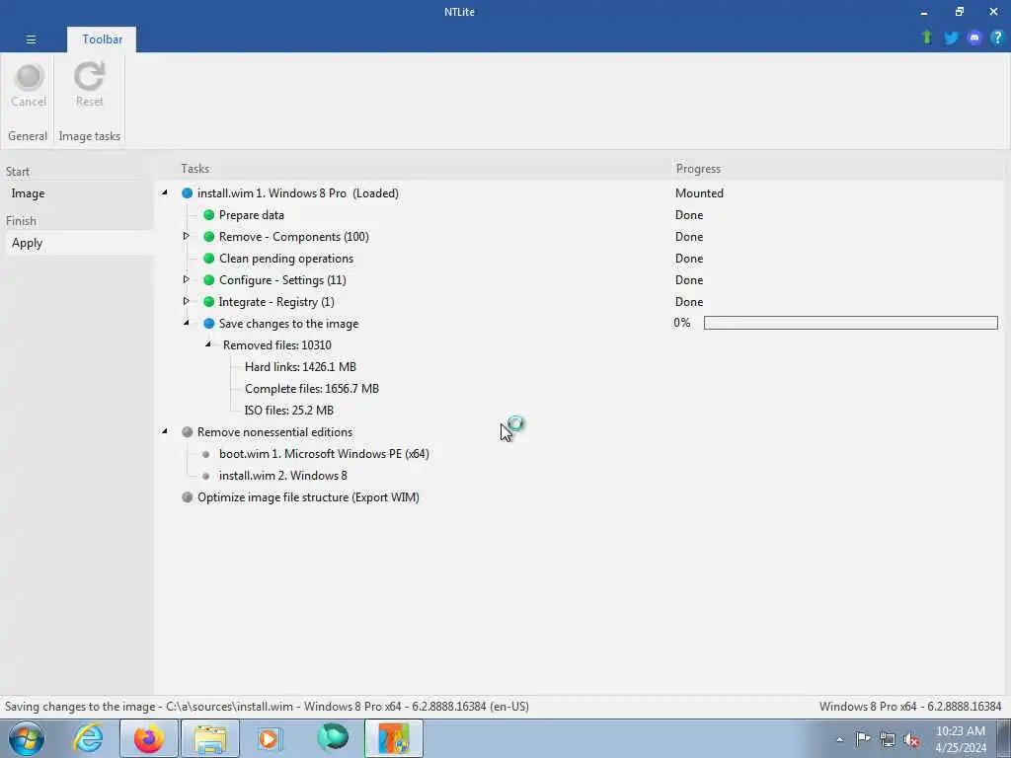The width and height of the screenshot is (1011, 758).
Task: Open the Discord link icon
Action: coord(974,38)
